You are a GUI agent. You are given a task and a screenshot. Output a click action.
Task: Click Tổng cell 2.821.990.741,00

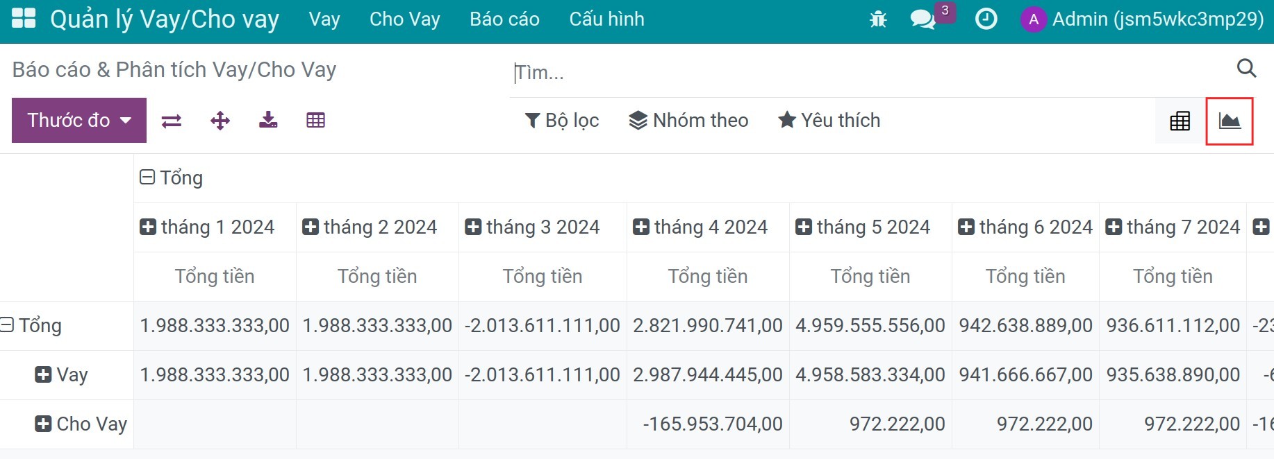[x=708, y=325]
